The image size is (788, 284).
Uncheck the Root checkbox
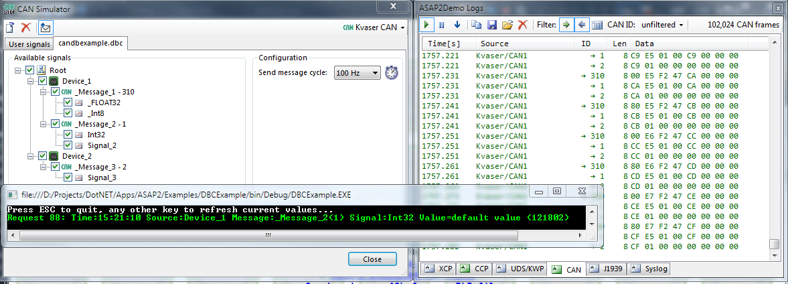30,70
